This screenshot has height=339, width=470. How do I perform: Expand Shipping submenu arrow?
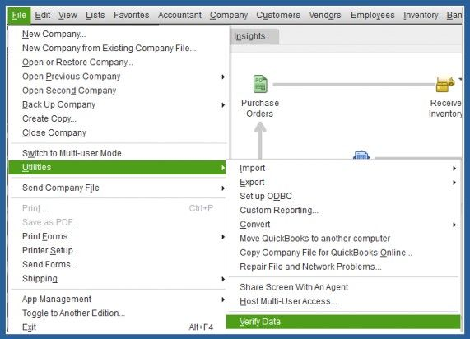[x=223, y=279]
